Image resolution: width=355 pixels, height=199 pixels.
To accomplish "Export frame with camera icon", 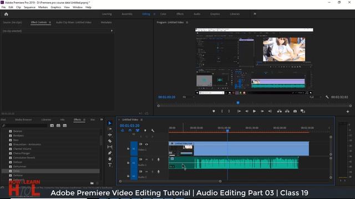I will [x=295, y=111].
